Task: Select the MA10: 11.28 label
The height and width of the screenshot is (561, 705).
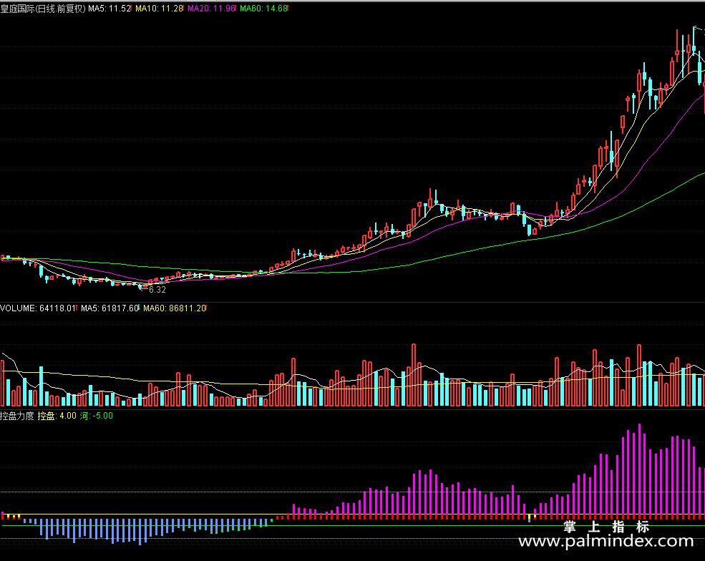Action: point(160,9)
